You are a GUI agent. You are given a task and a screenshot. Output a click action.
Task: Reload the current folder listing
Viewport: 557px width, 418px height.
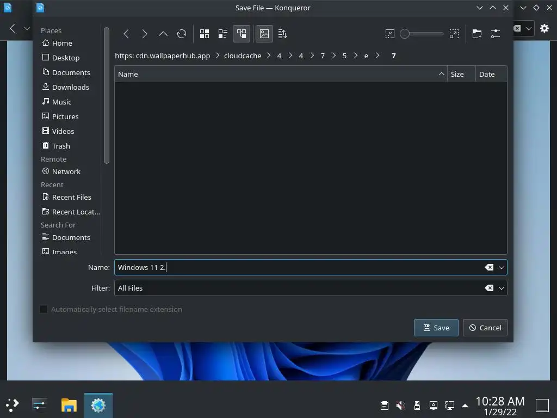pyautogui.click(x=182, y=34)
